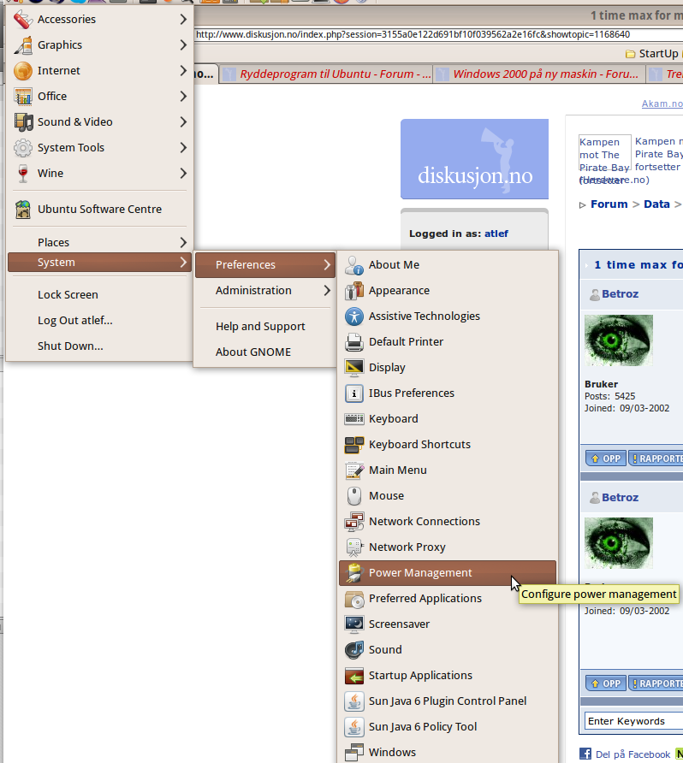Screen dimensions: 683x763
Task: Open the first Betroz username link
Action: [620, 294]
